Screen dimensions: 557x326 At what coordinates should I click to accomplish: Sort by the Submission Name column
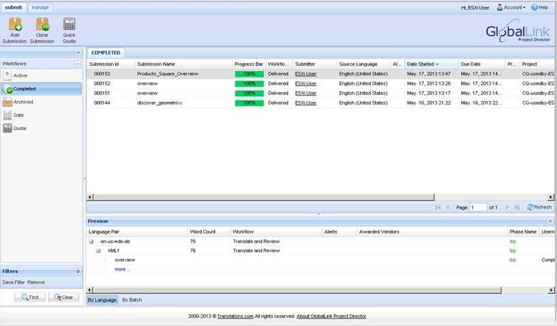183,64
